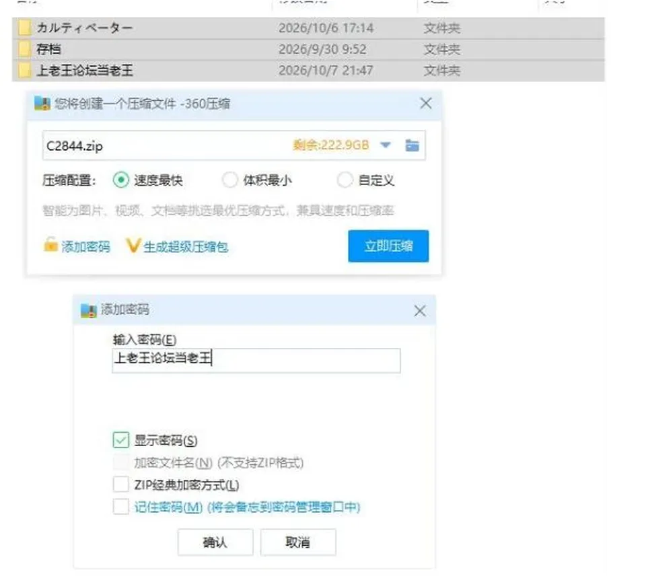
Task: Click 取消 button in password dialog
Action: tap(298, 542)
